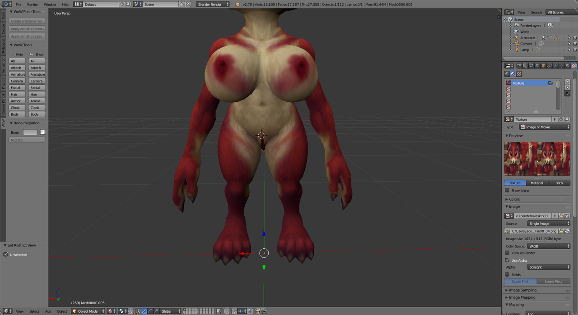578x315 pixels.
Task: Open the File menu
Action: [x=19, y=5]
